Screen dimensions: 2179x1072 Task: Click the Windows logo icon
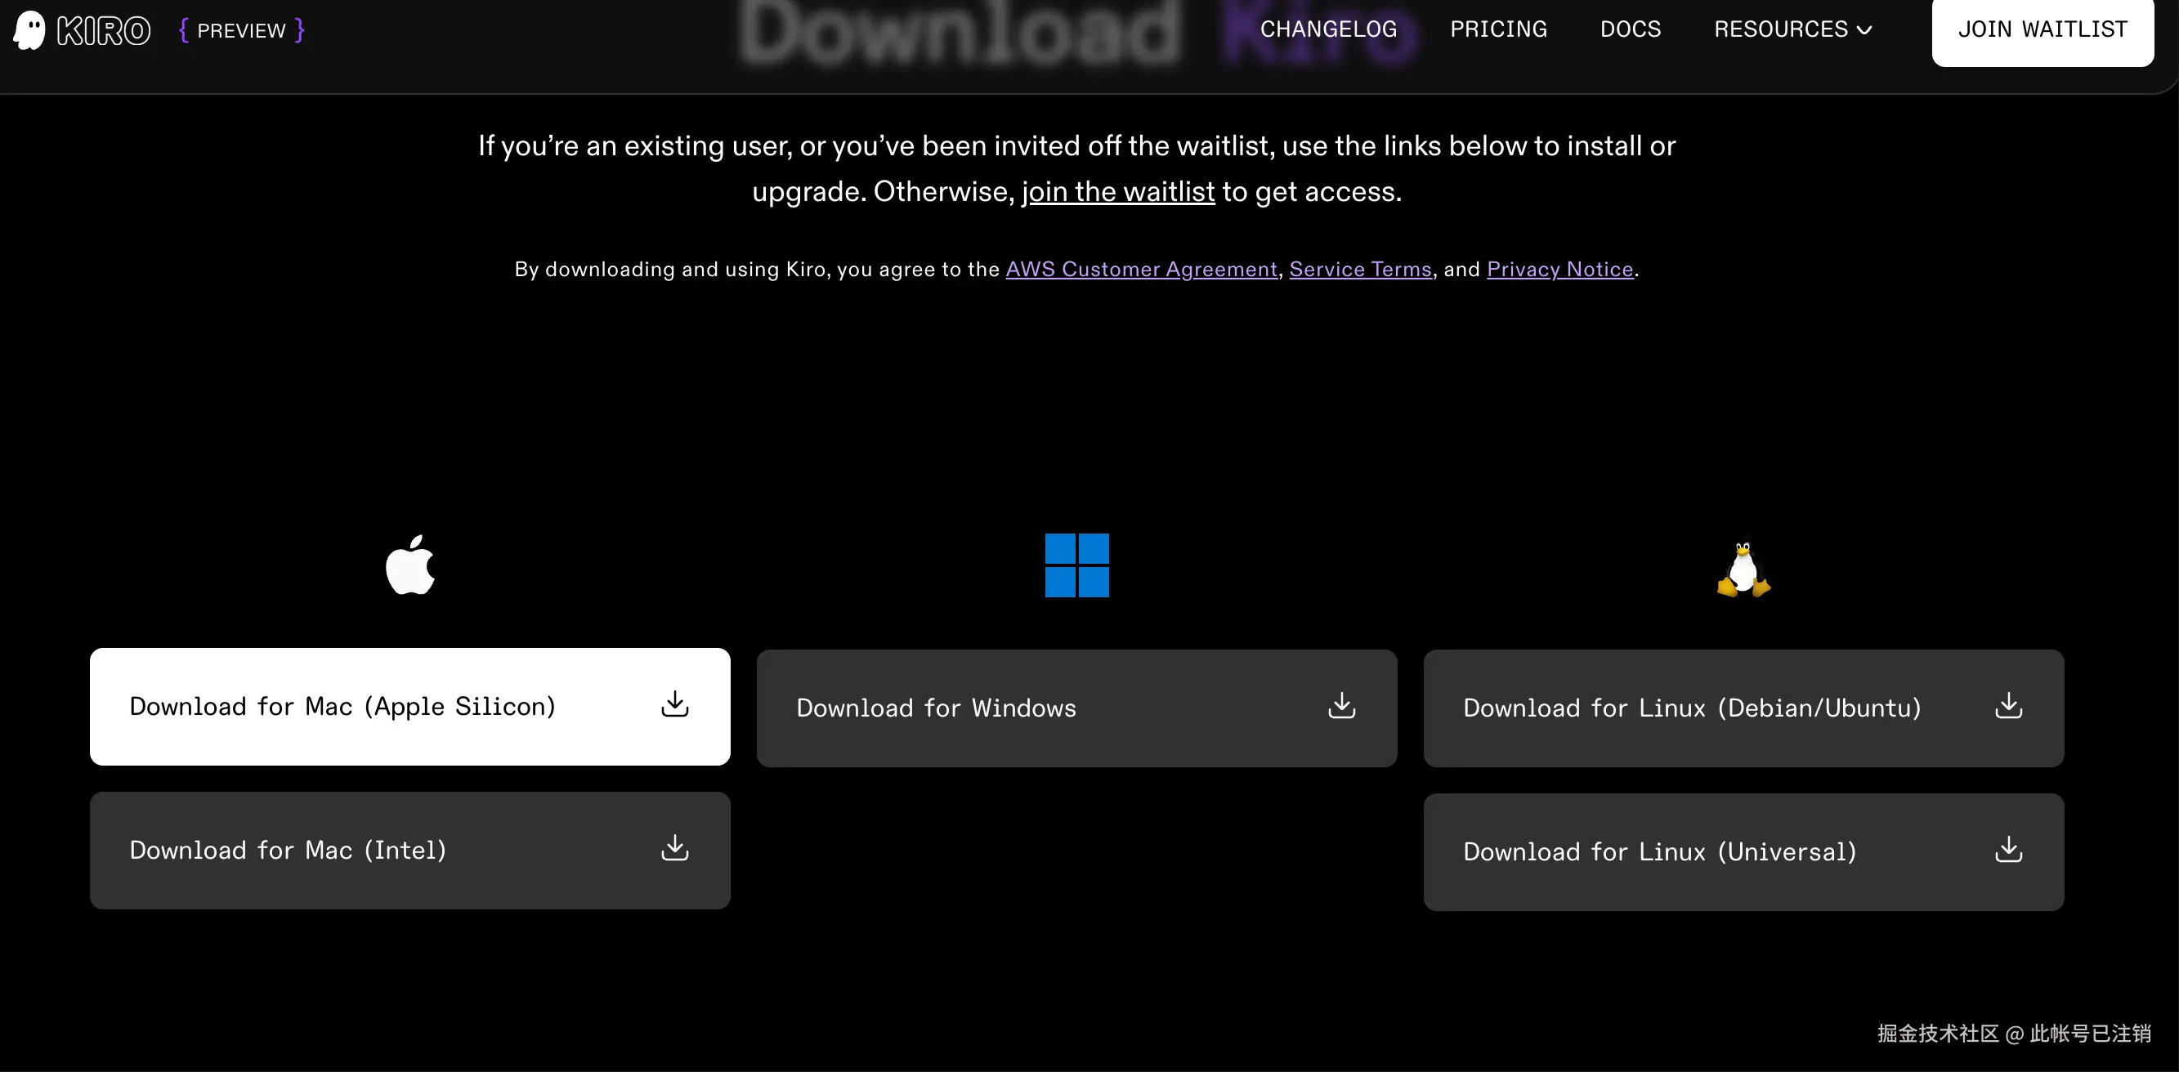[x=1076, y=565]
